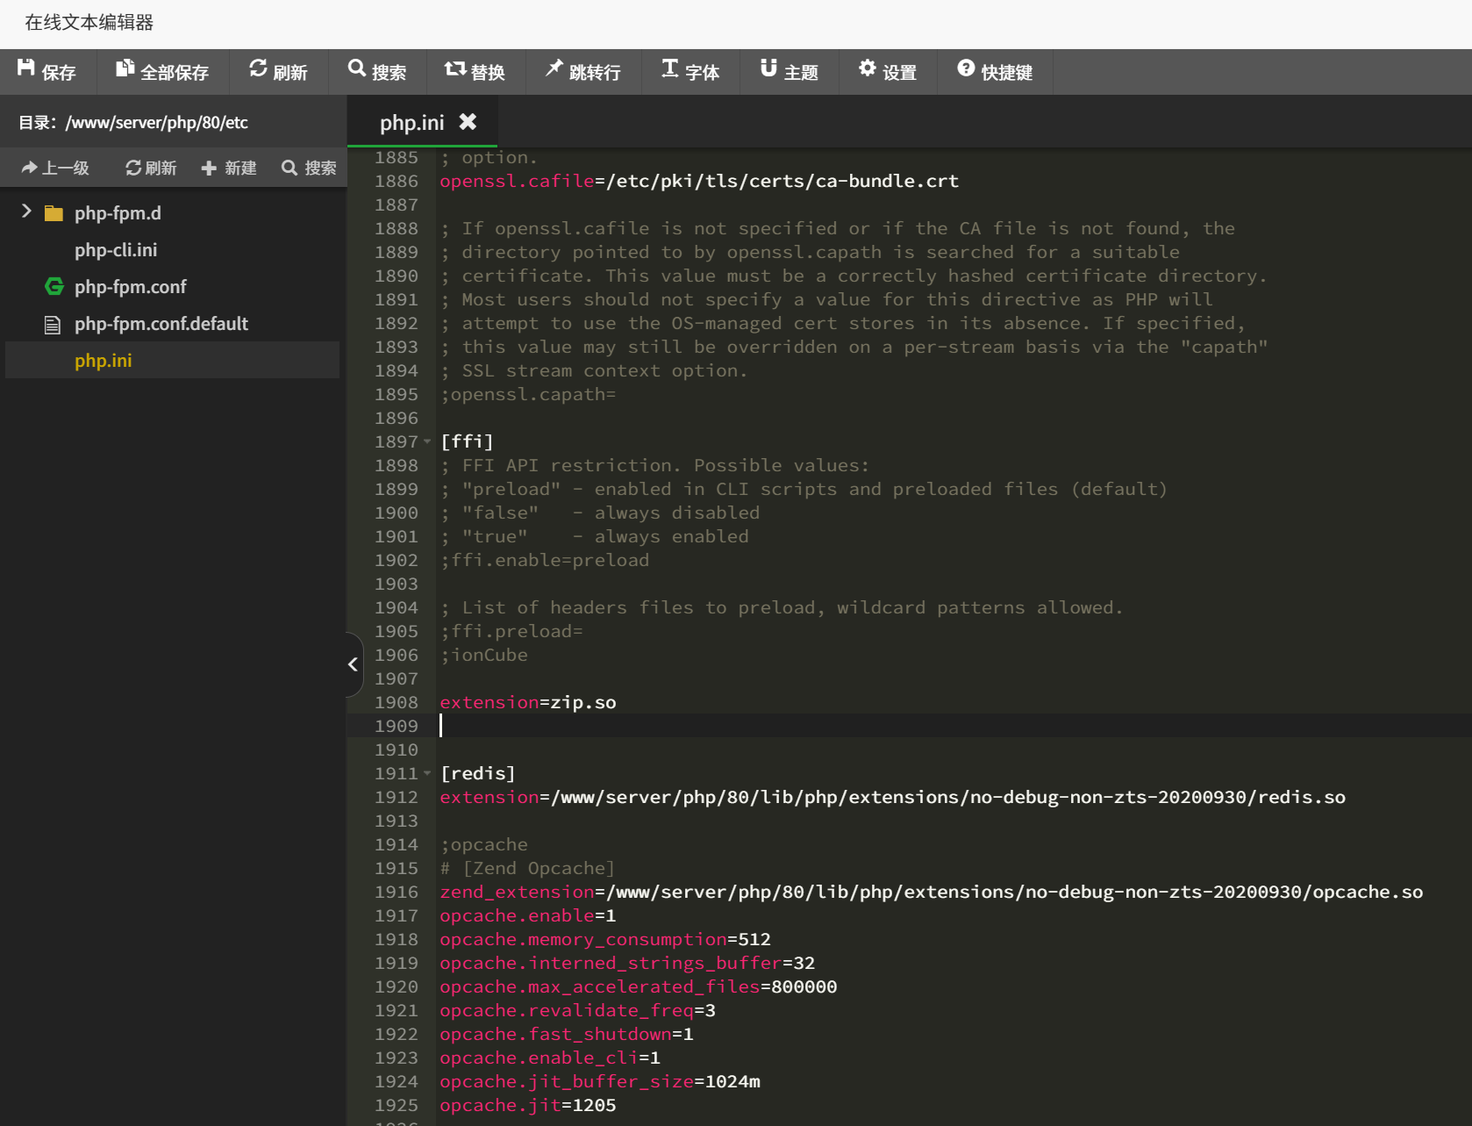
Task: Click the green php-fpm.conf file icon
Action: coord(54,287)
